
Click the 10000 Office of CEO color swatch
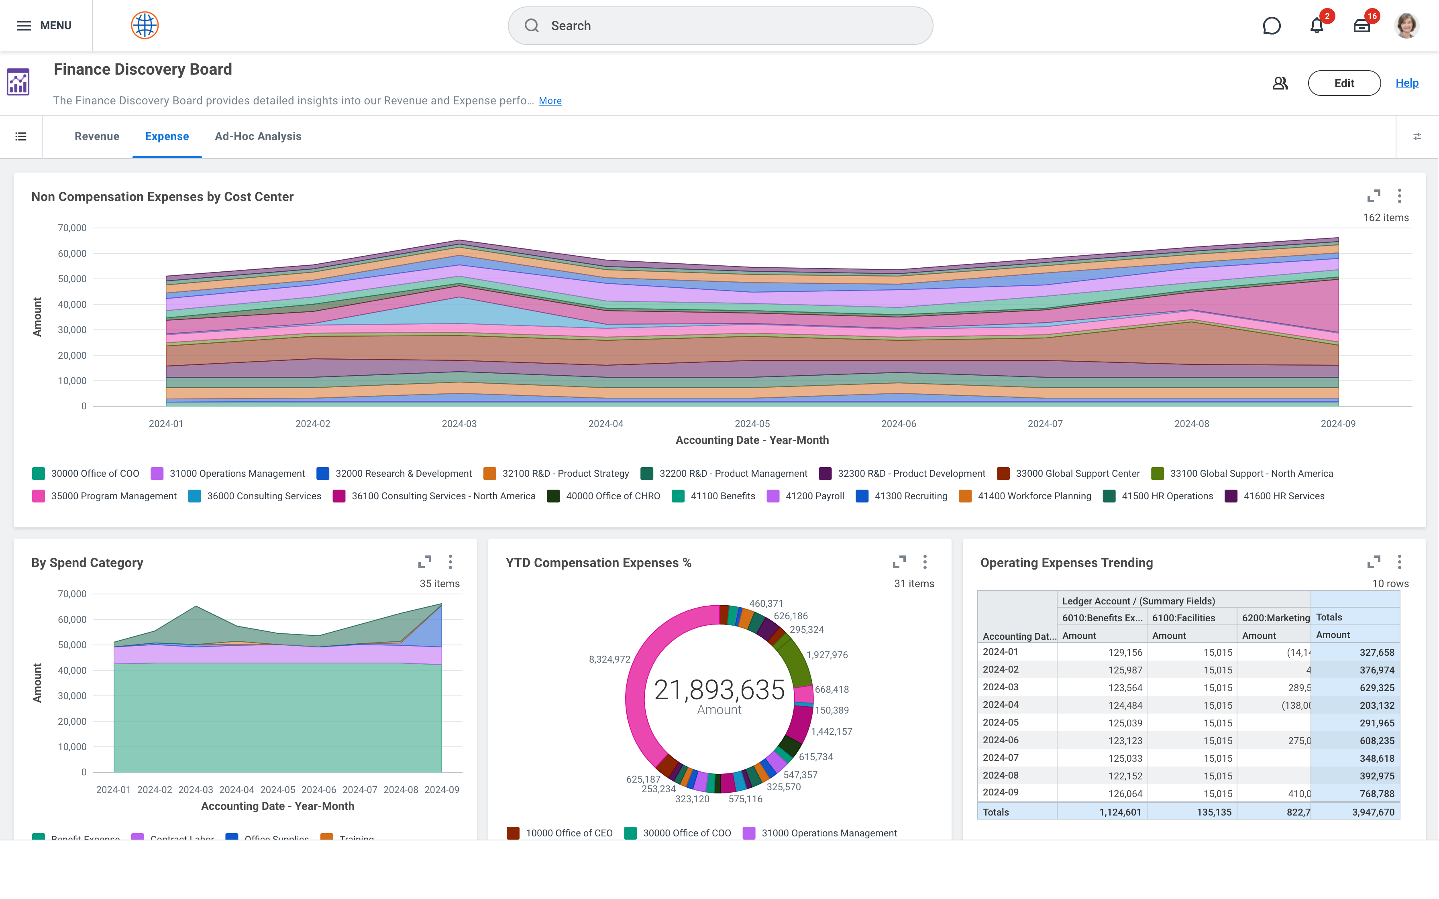tap(513, 833)
